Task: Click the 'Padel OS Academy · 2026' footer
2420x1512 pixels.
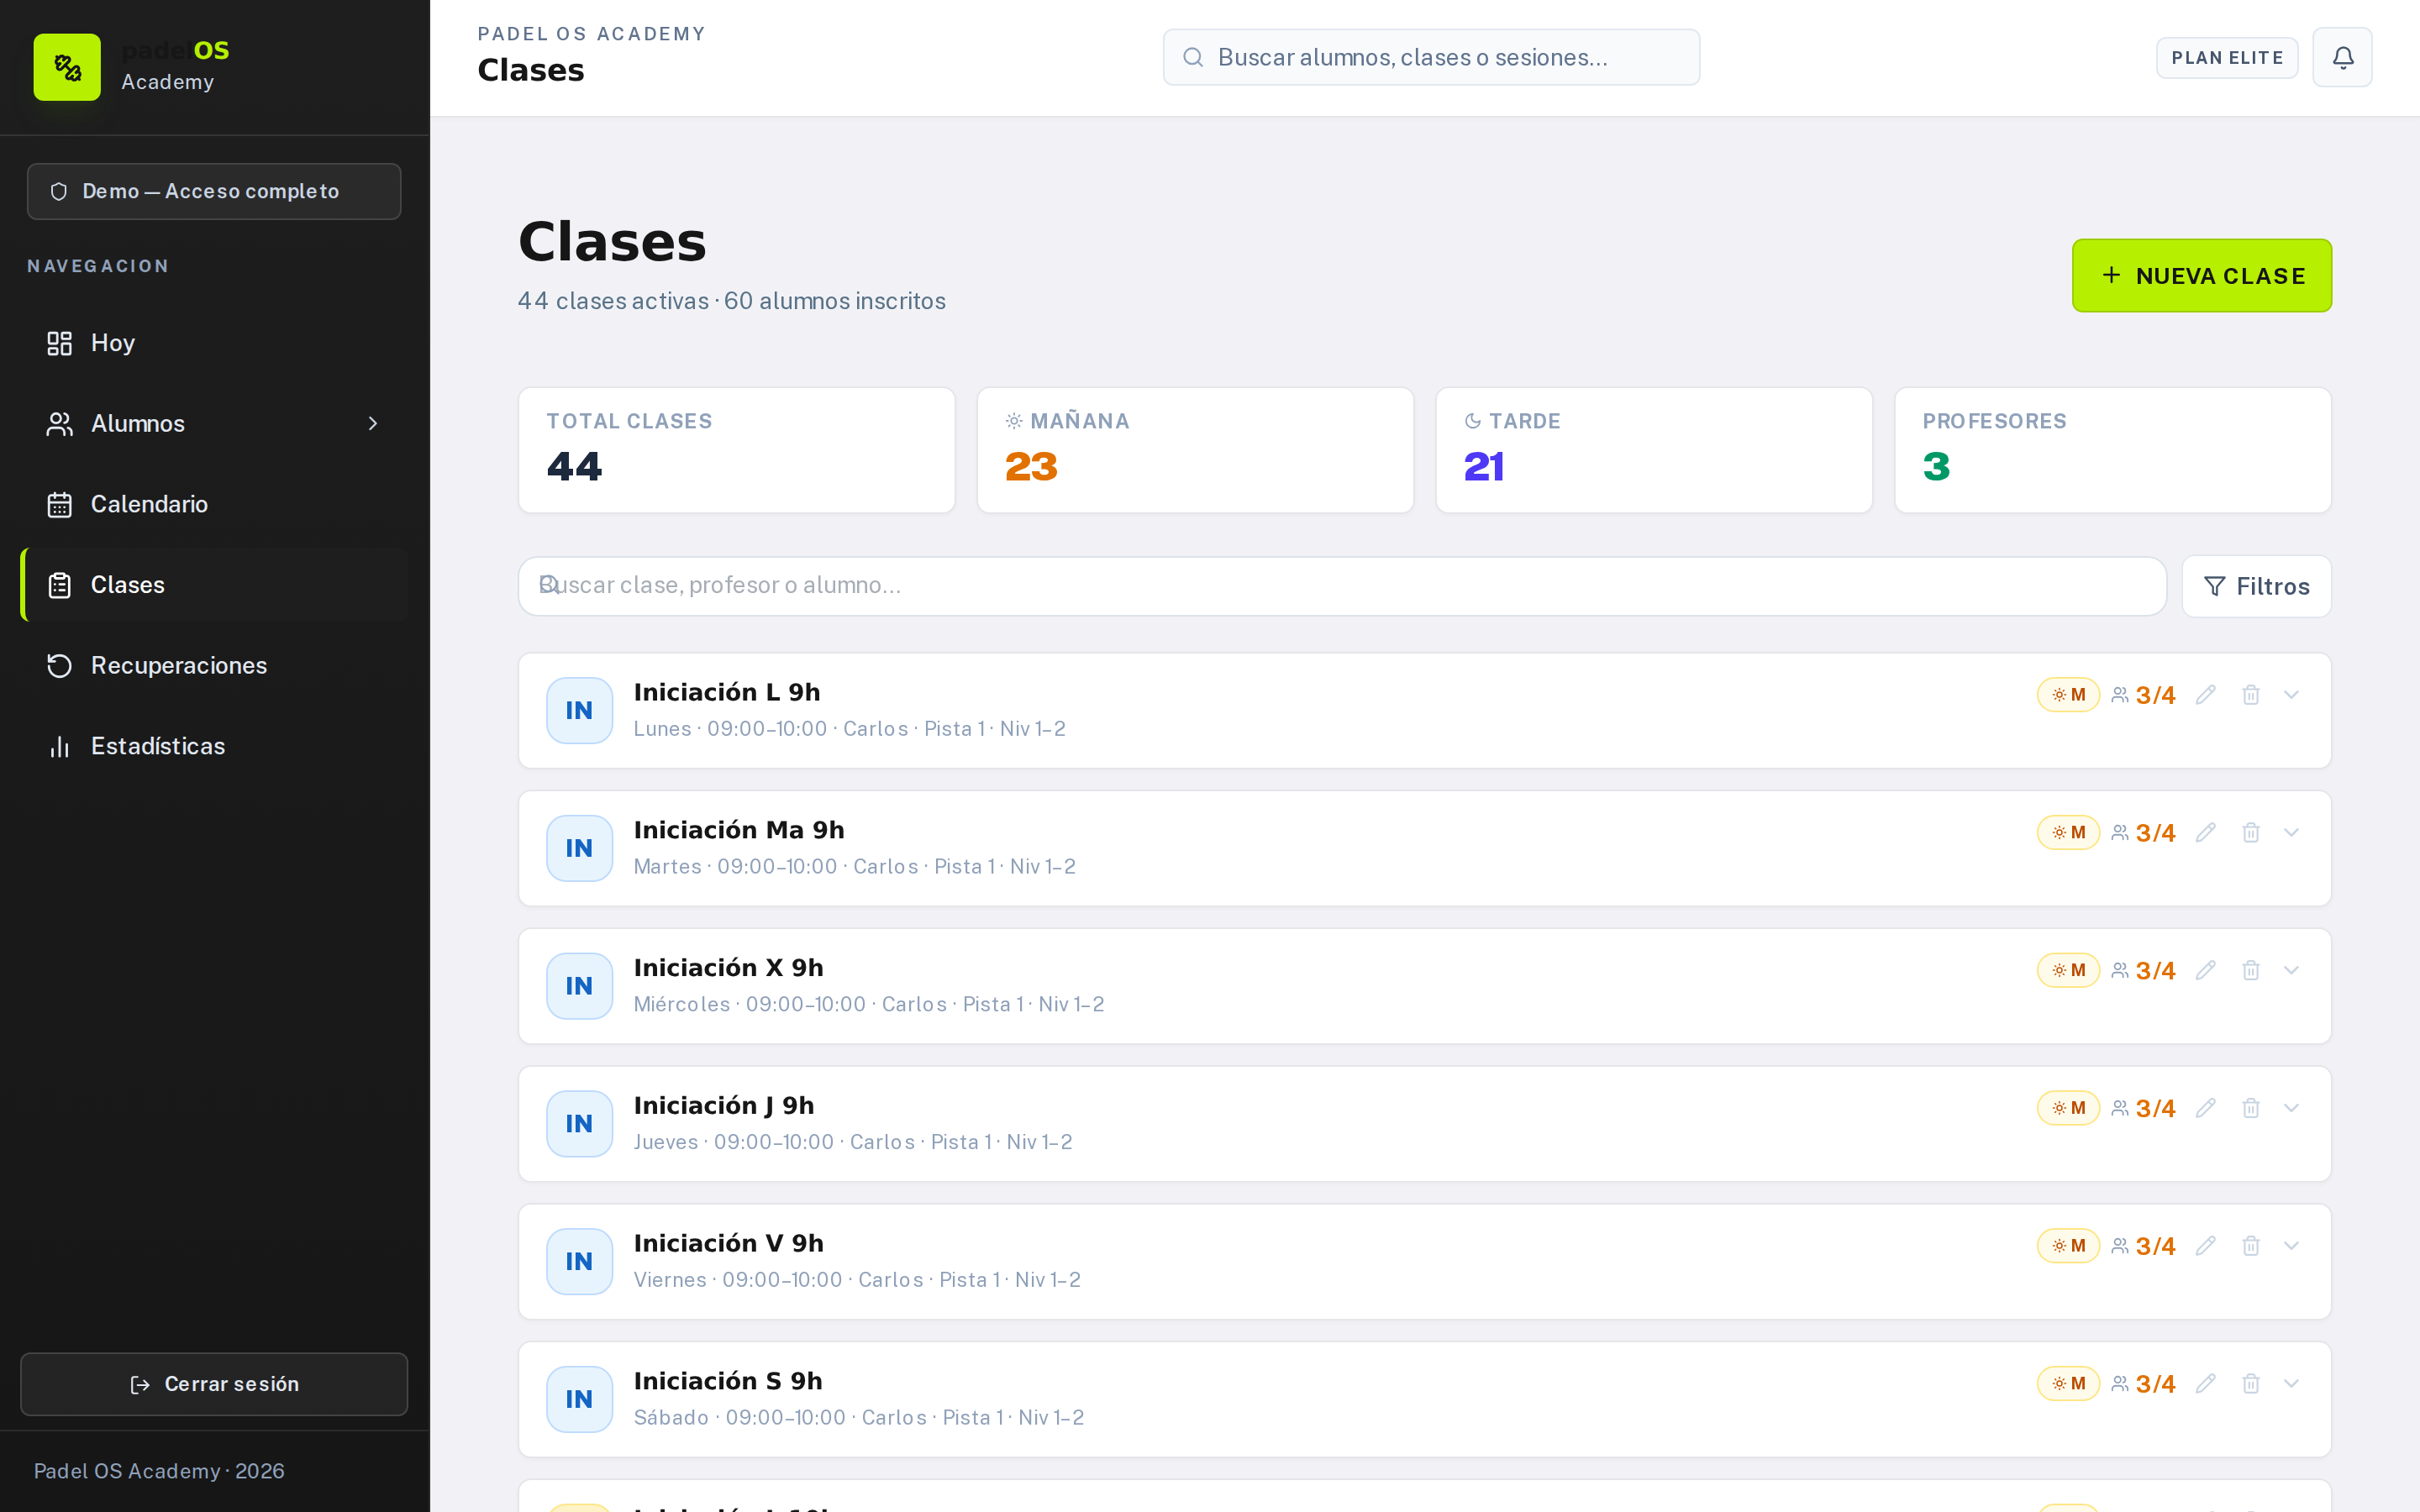Action: (x=159, y=1471)
